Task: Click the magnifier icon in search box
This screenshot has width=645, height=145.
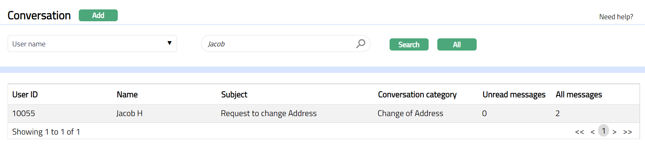Action: click(361, 44)
